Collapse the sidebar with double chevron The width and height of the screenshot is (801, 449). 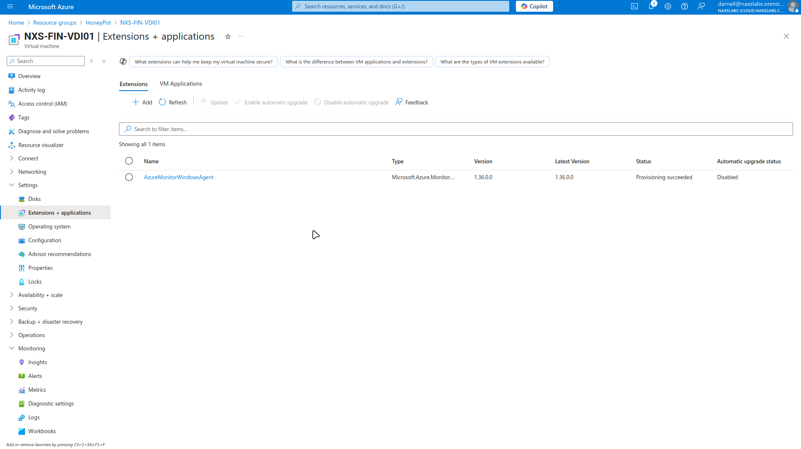[x=104, y=61]
